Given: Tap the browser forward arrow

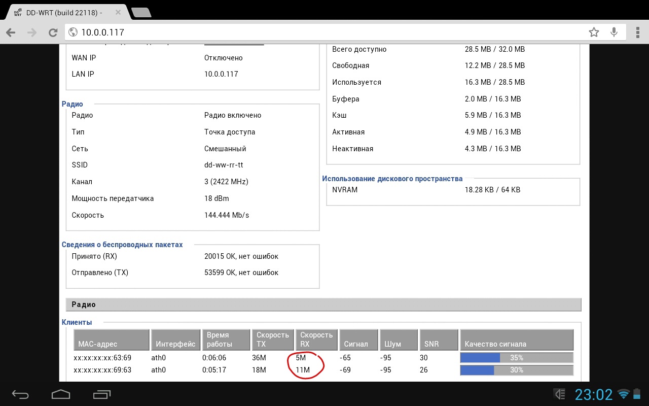Looking at the screenshot, I should (x=31, y=32).
